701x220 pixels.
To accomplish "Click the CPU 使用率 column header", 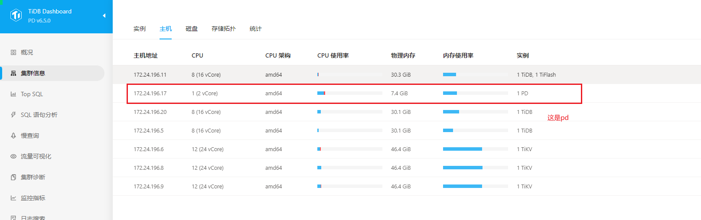I will 333,55.
